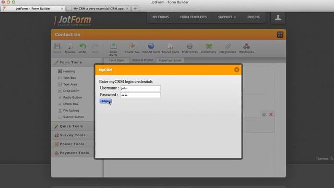The height and width of the screenshot is (188, 334).
Task: Focus the Username input field
Action: tap(140, 88)
